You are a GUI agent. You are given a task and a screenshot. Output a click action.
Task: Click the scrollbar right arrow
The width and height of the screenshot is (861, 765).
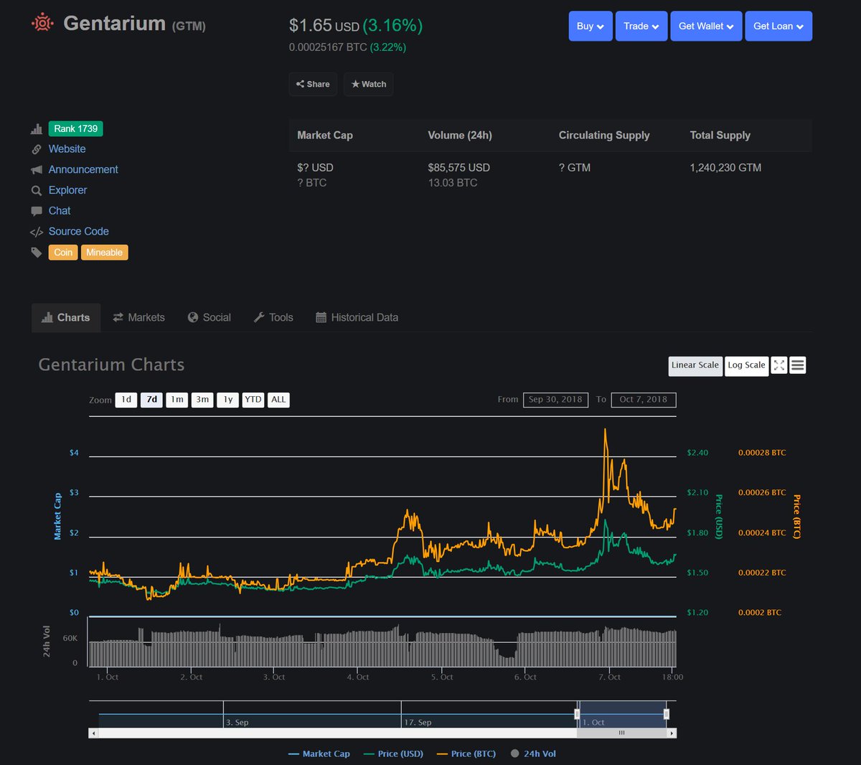pos(672,733)
